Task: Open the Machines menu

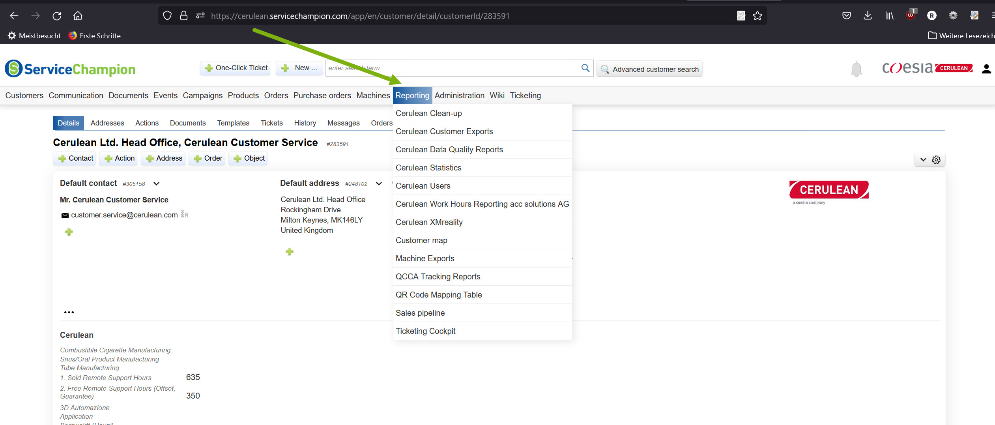Action: (373, 95)
